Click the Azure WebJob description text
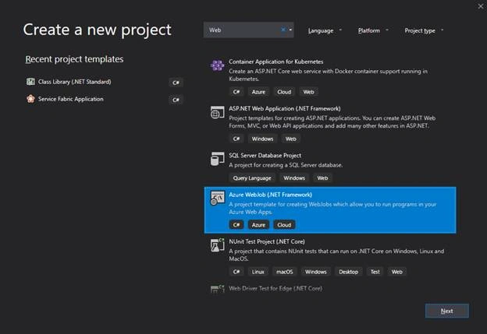The image size is (487, 334). pos(332,208)
